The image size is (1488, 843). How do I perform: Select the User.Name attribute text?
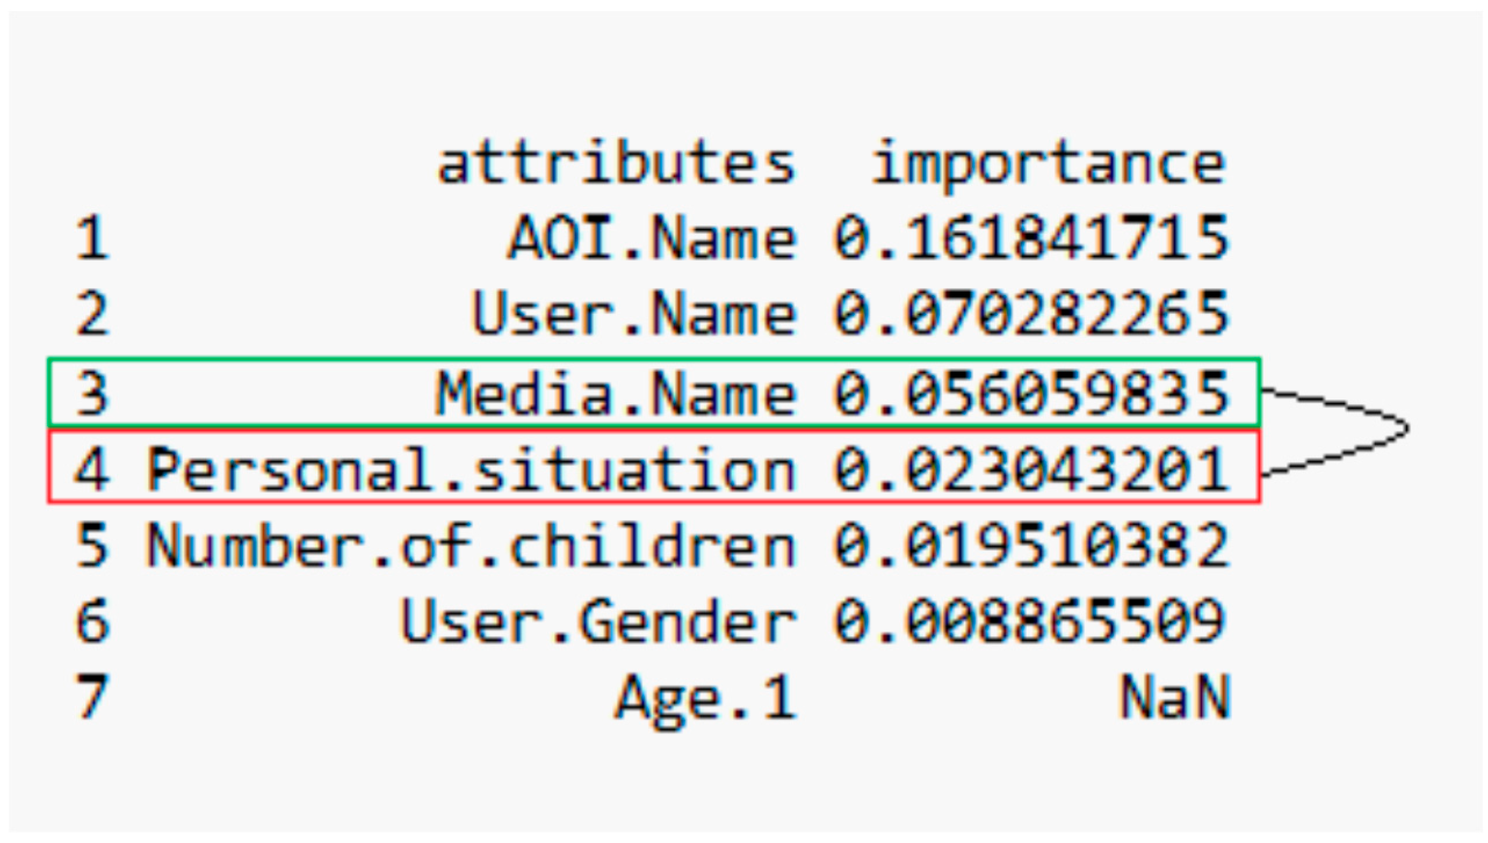coord(634,315)
